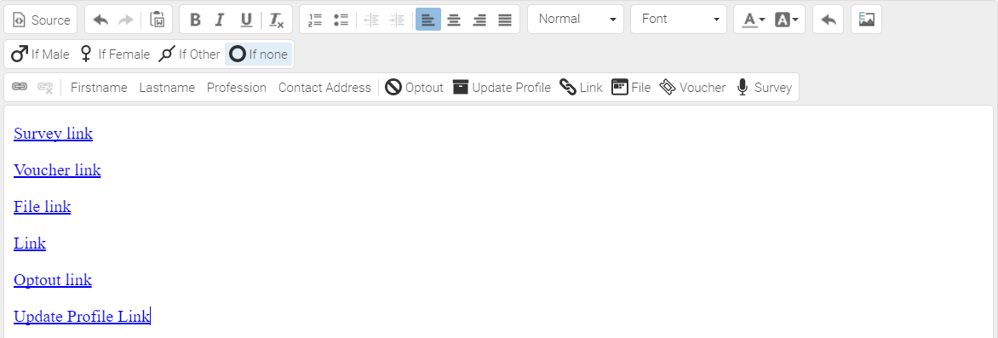998x338 pixels.
Task: Paste from Word icon
Action: (x=158, y=20)
